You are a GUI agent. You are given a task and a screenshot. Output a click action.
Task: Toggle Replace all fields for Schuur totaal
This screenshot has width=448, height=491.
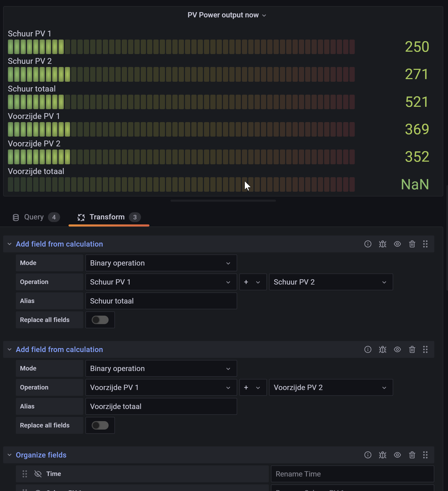pos(100,320)
